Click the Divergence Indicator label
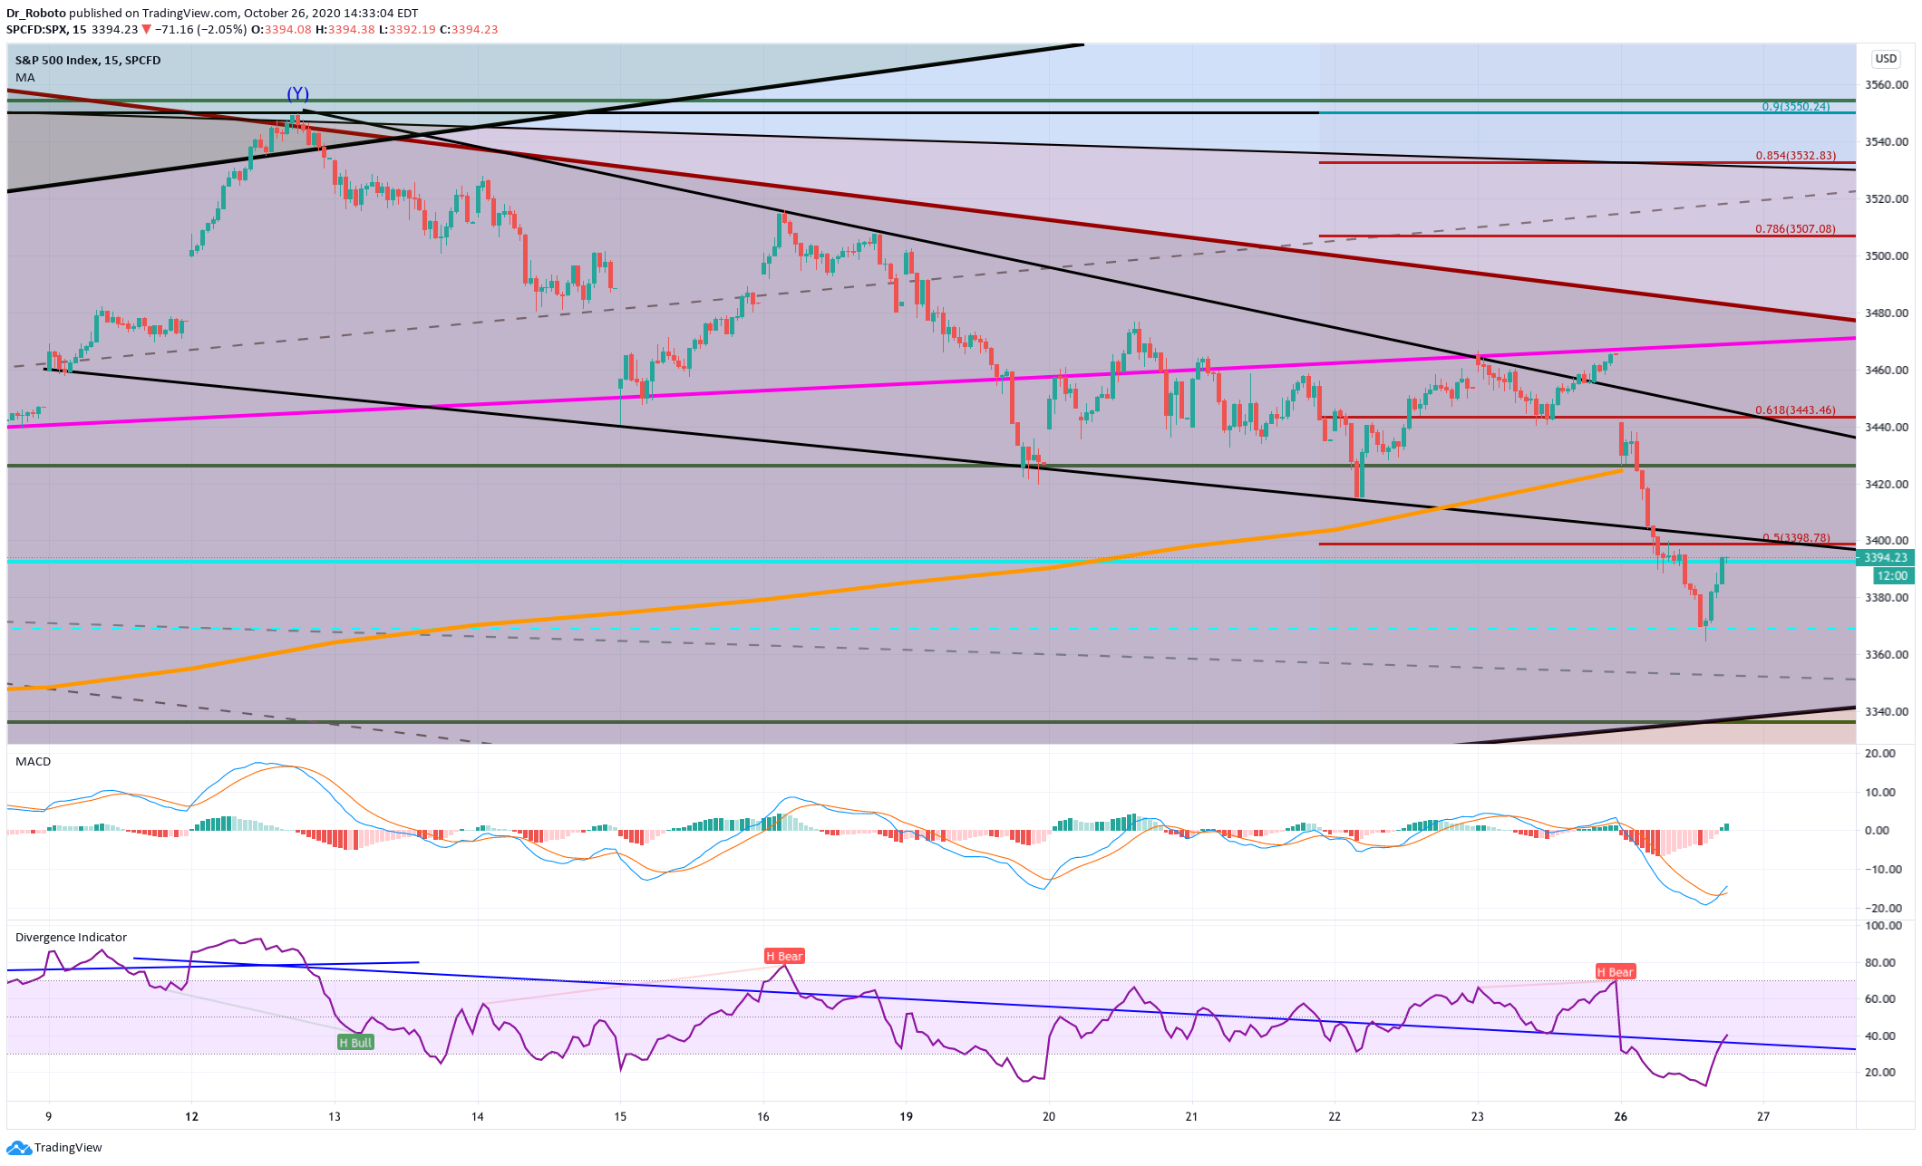The image size is (1922, 1166). (71, 938)
